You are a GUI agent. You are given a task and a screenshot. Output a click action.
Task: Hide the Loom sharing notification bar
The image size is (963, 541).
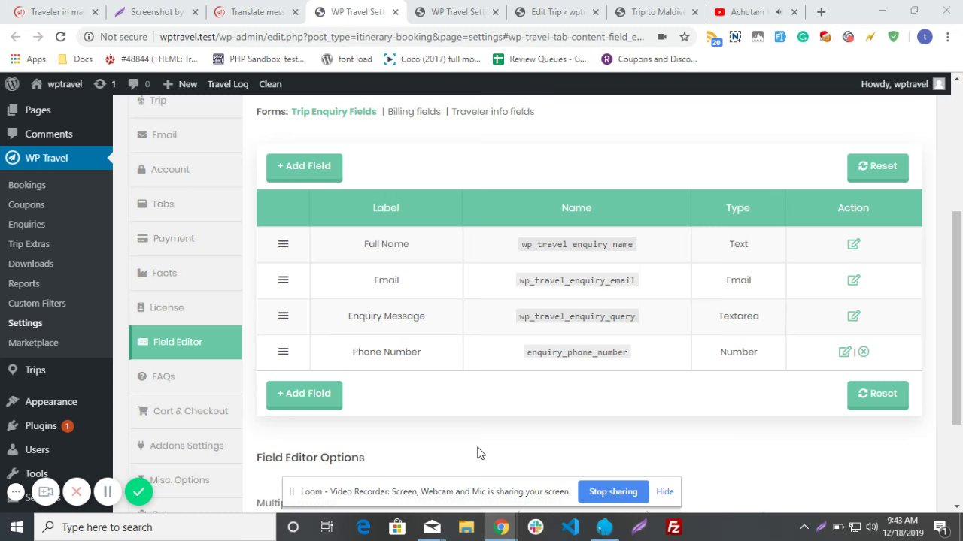[x=665, y=491]
